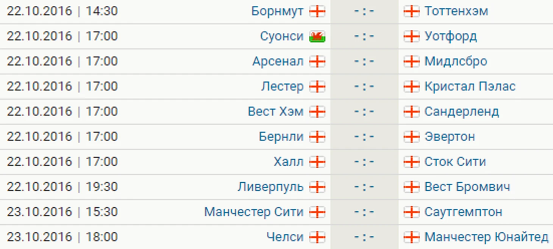553x249 pixels.
Task: Click the England flag beside Арсенал
Action: pos(317,62)
